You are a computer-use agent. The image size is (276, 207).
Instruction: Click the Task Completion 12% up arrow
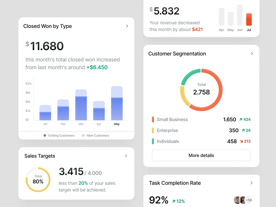[x=174, y=201]
